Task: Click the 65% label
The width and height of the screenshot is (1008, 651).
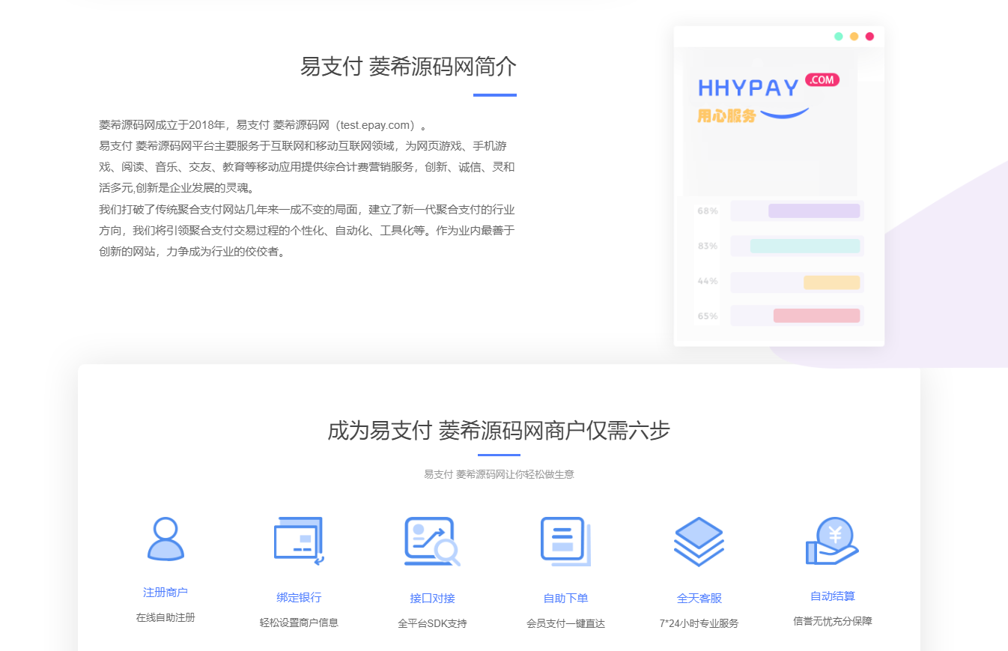Action: coord(708,316)
